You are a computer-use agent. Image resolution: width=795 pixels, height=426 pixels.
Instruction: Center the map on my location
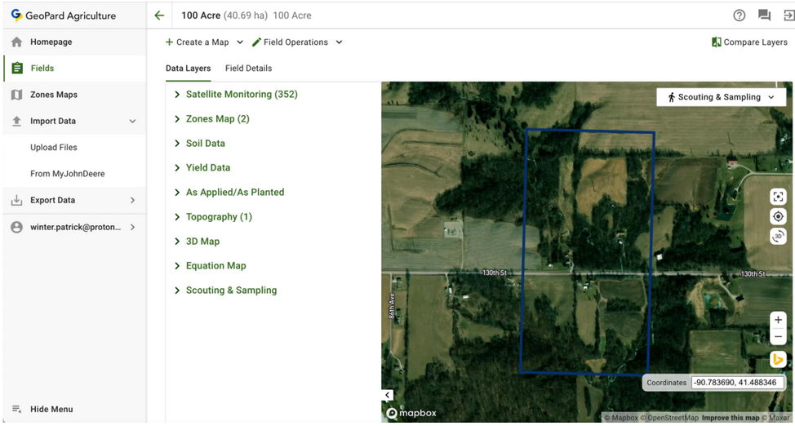coord(778,216)
